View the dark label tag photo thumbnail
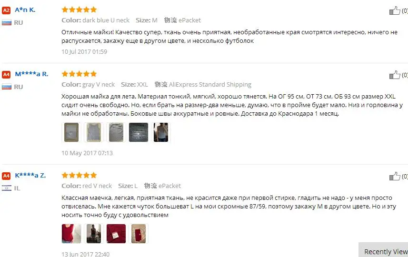Screen dimensions: 408x257 [139, 132]
